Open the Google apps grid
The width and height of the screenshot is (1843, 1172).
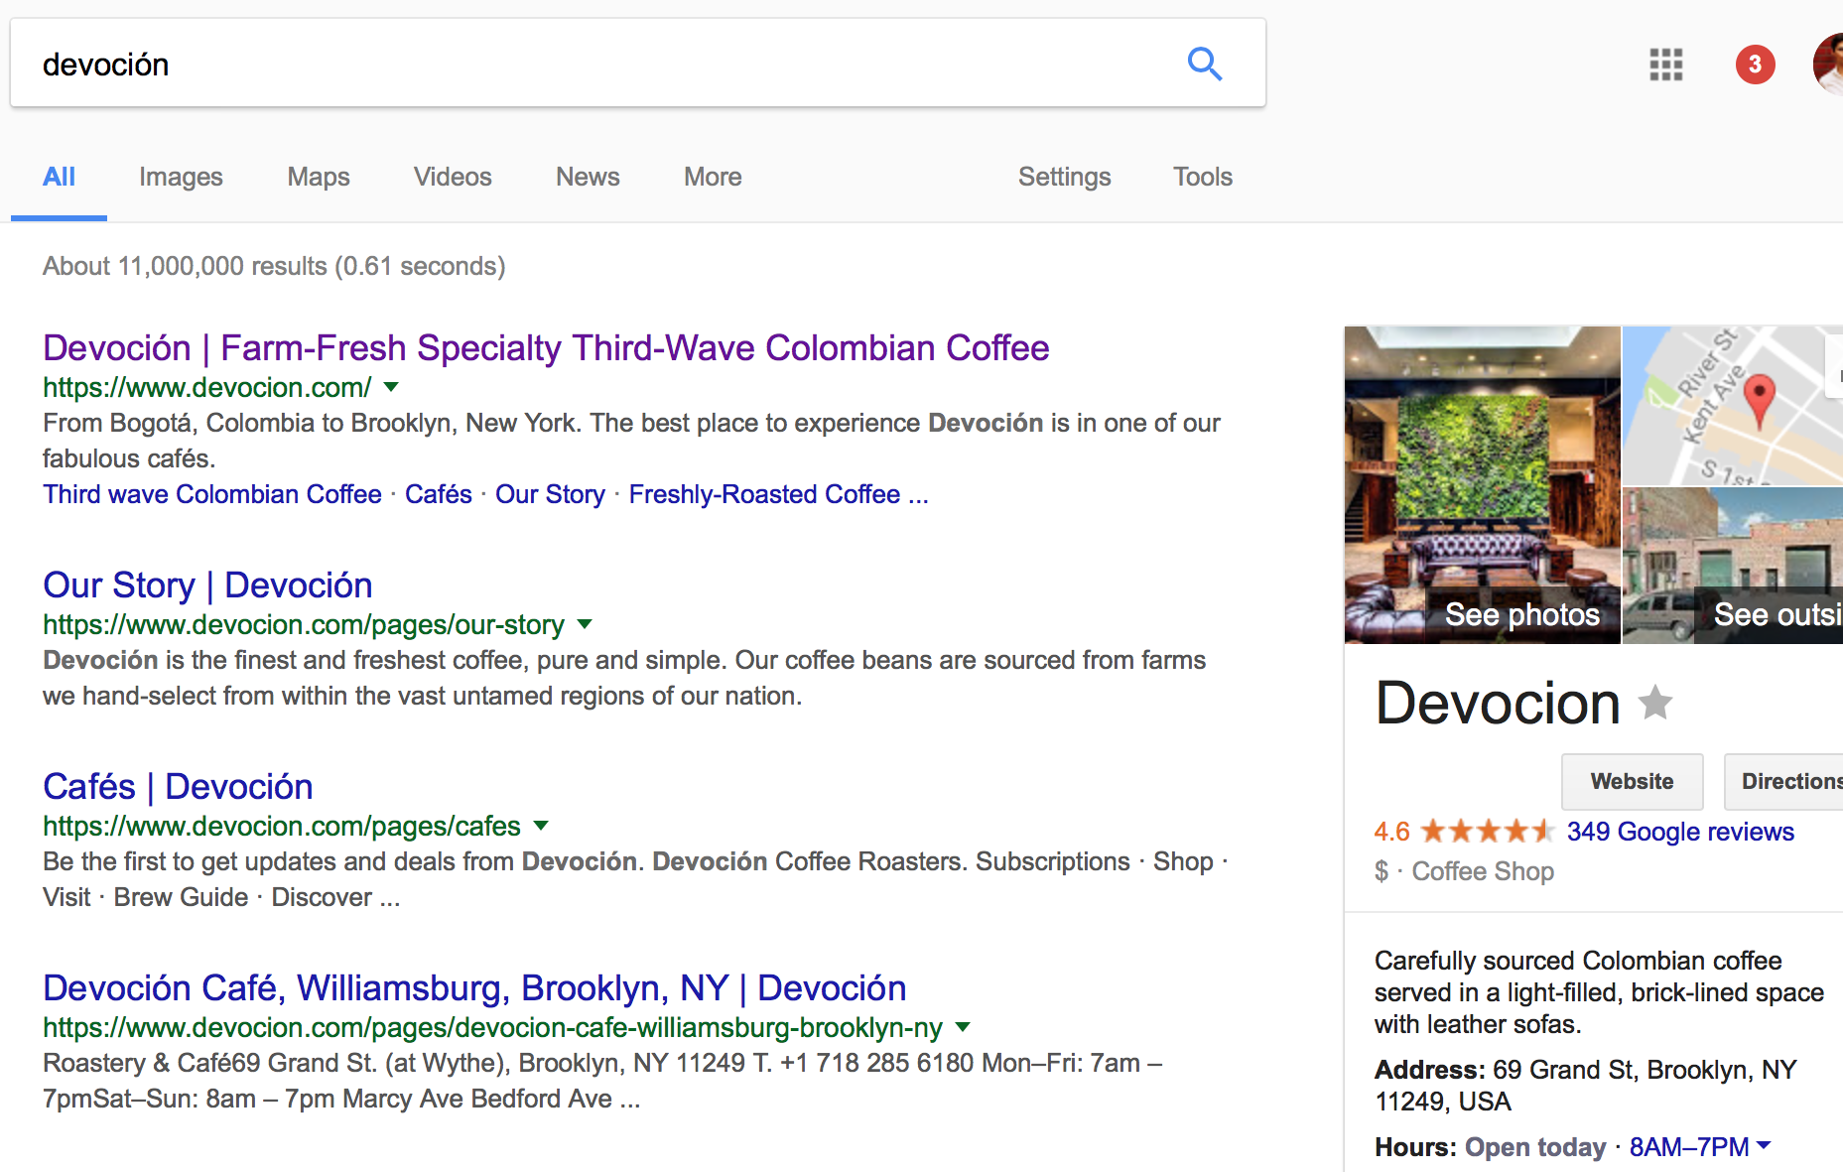[1665, 65]
